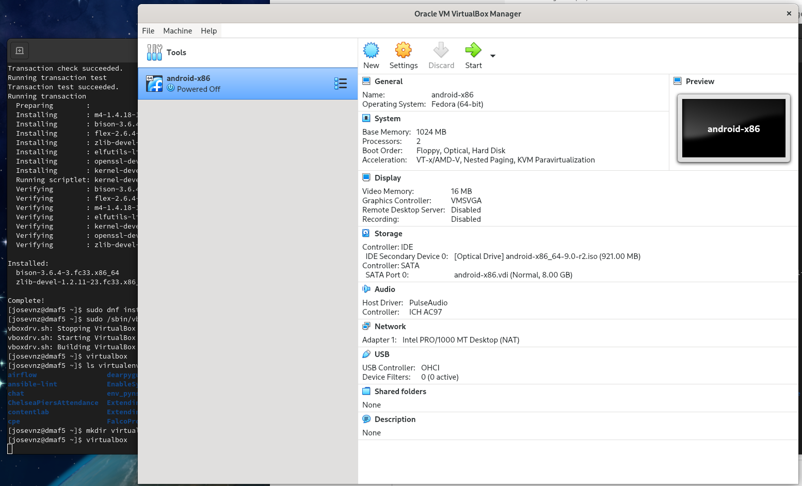Click the Discard saved state icon
The width and height of the screenshot is (802, 486).
pos(441,51)
